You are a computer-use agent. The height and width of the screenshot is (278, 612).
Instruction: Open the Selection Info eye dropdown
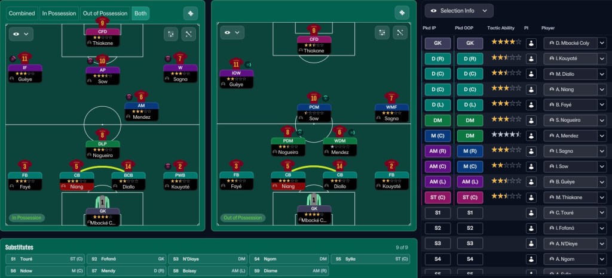(459, 11)
